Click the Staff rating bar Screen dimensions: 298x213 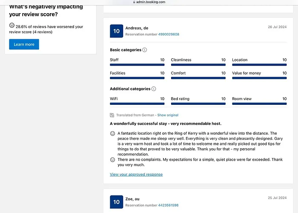click(x=137, y=65)
